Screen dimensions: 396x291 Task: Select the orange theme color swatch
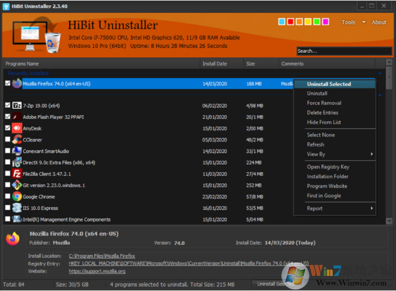[299, 21]
